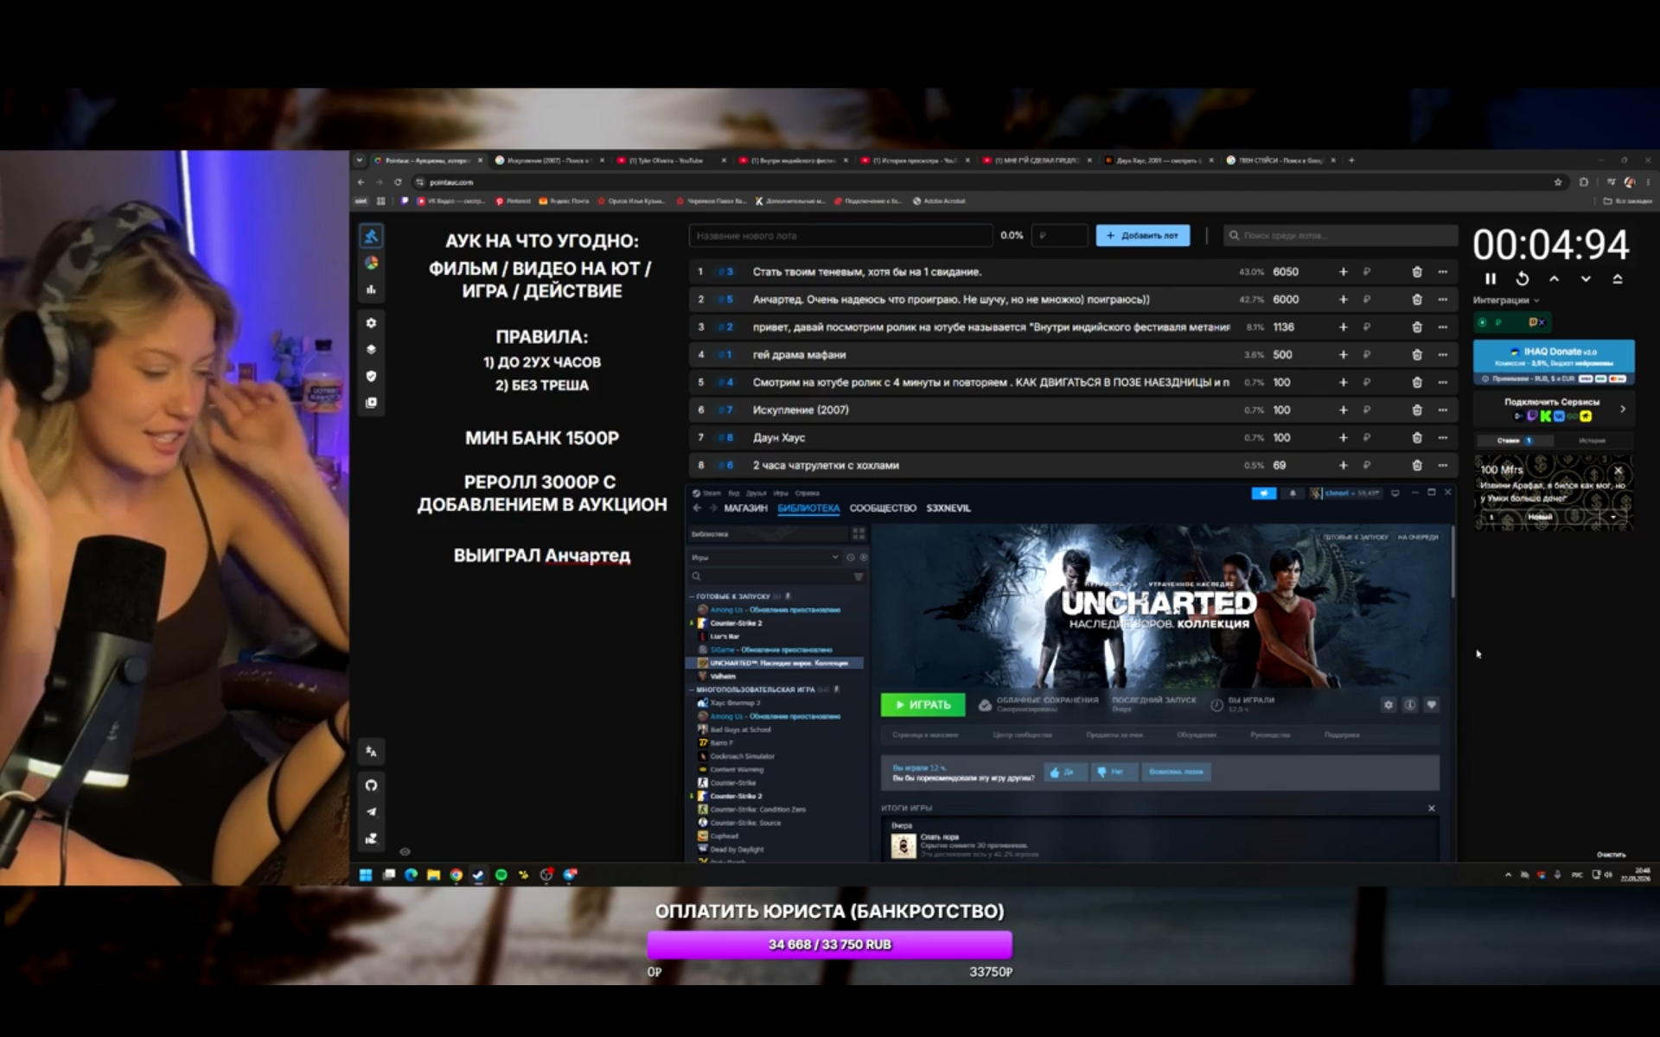Switch to the Ставки tab
Viewport: 1660px width, 1037px height.
(1514, 441)
